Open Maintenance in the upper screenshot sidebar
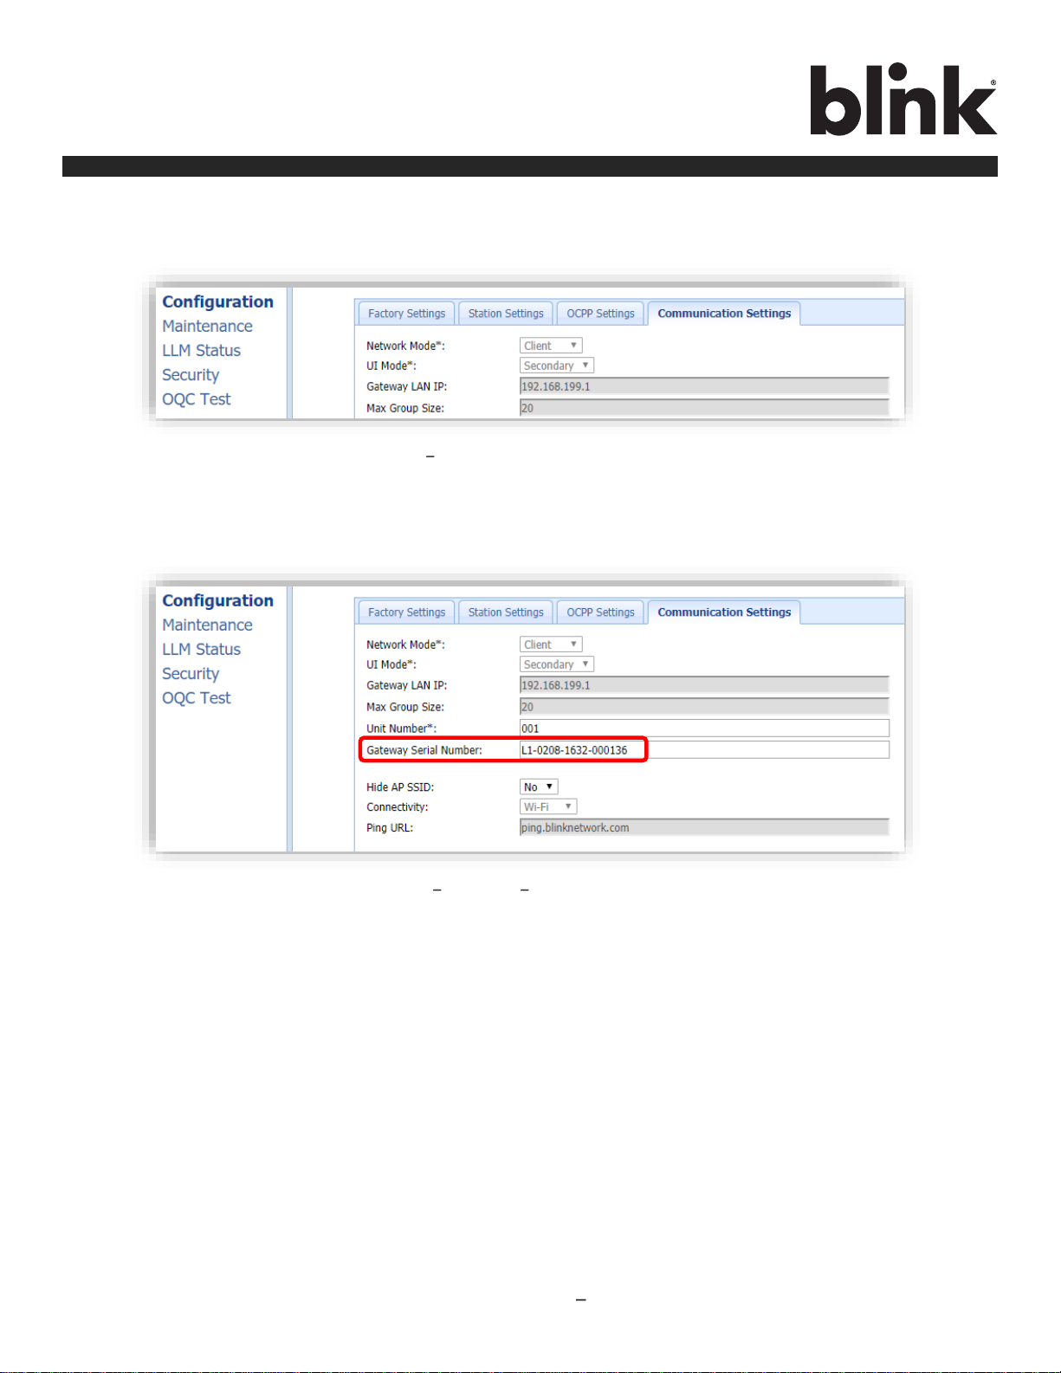The width and height of the screenshot is (1061, 1373). tap(207, 326)
